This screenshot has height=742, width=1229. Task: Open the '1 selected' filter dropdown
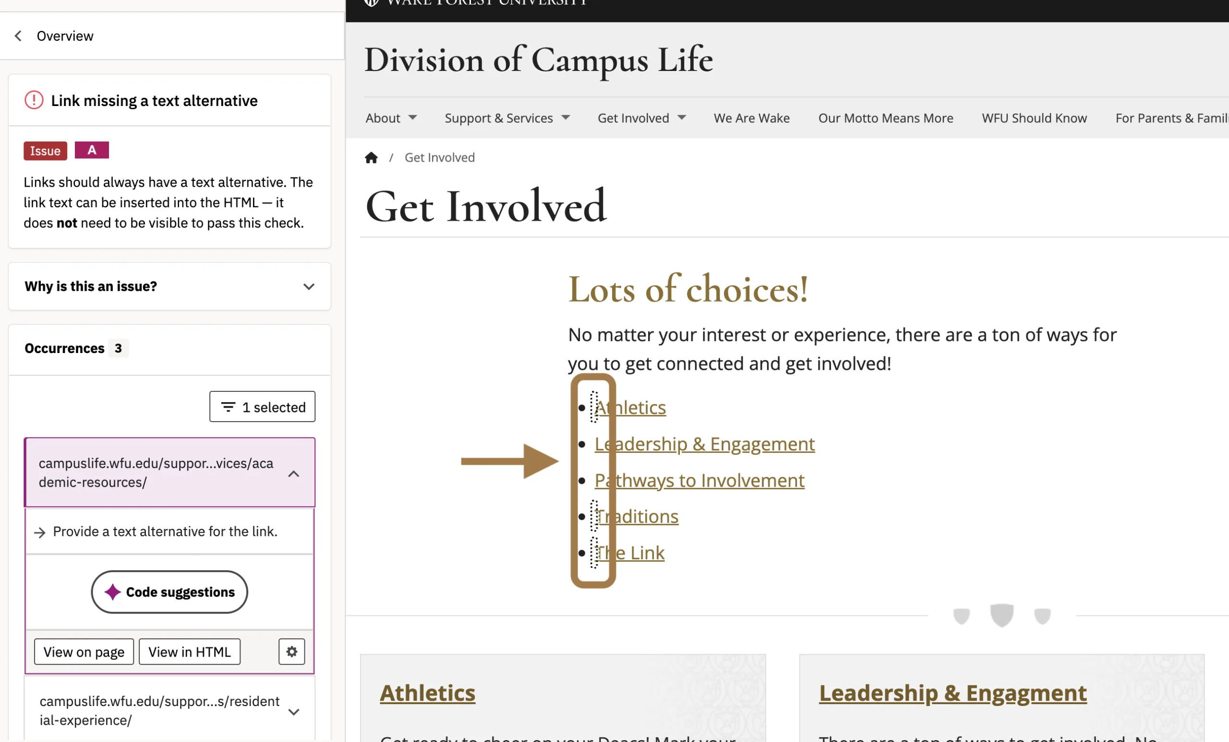[262, 407]
